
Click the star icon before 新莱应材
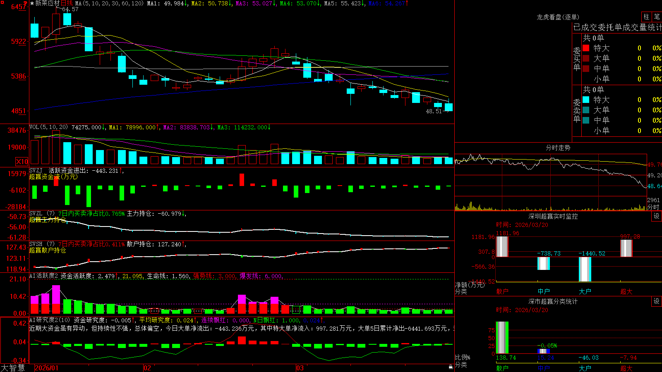click(32, 3)
